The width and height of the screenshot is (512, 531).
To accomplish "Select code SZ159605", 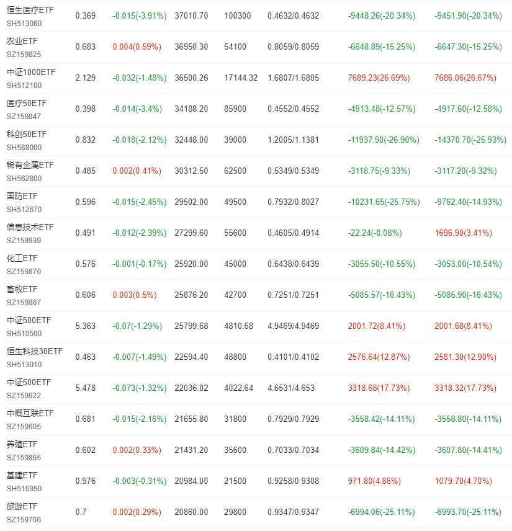I will (24, 427).
